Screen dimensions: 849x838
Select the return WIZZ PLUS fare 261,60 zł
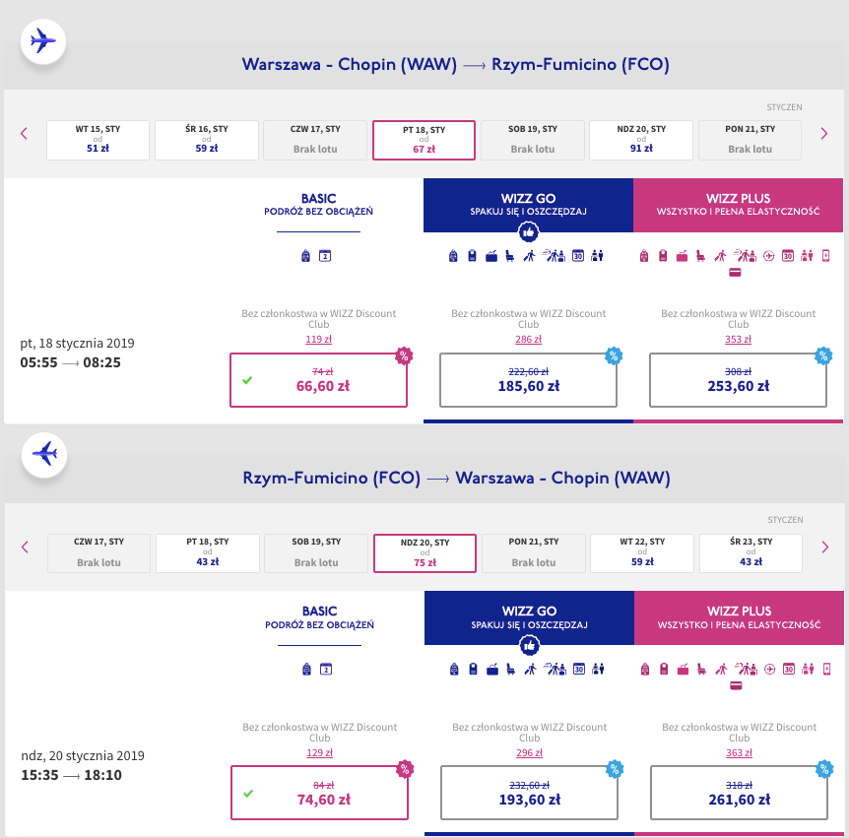[739, 793]
